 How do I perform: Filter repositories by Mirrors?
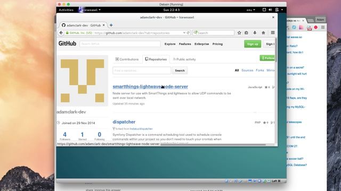271,71
